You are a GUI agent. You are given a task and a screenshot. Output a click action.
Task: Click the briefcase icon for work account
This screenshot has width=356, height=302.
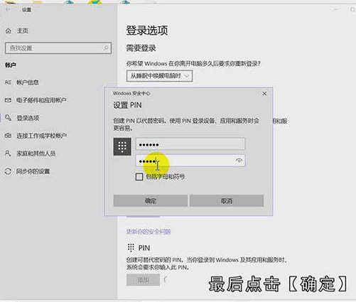(x=8, y=136)
